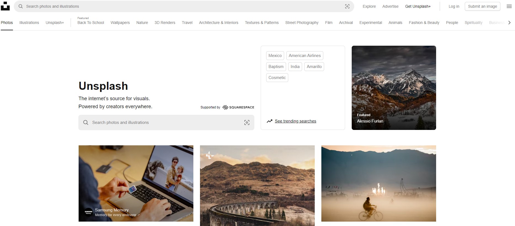
Task: Open the 3D Renders category
Action: coord(165,23)
